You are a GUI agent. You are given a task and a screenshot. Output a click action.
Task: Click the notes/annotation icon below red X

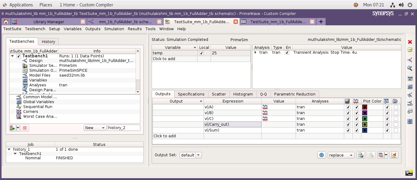click(x=410, y=50)
